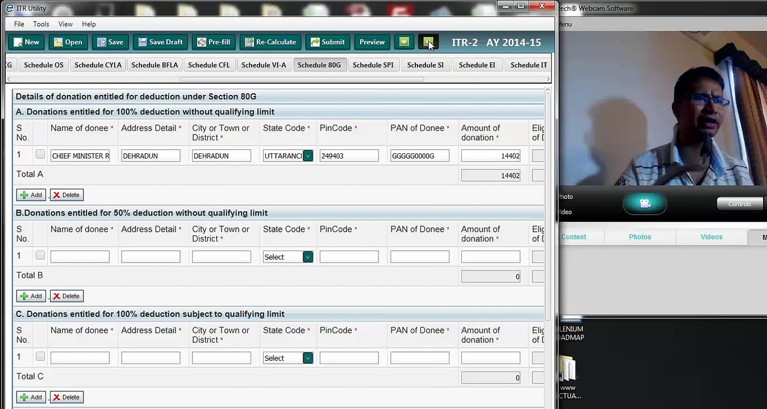Screen dimensions: 767x409
Task: Click Amount of donation field in section B
Action: pyautogui.click(x=491, y=257)
